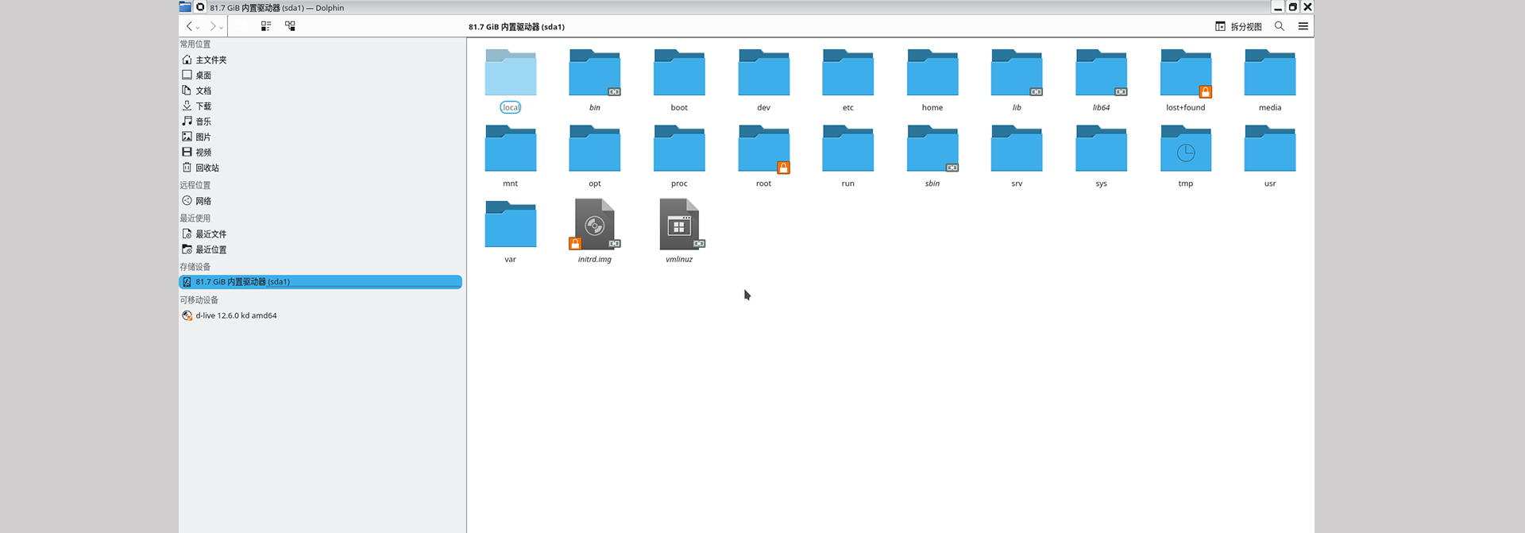Open the back history dropdown arrow

pyautogui.click(x=198, y=28)
